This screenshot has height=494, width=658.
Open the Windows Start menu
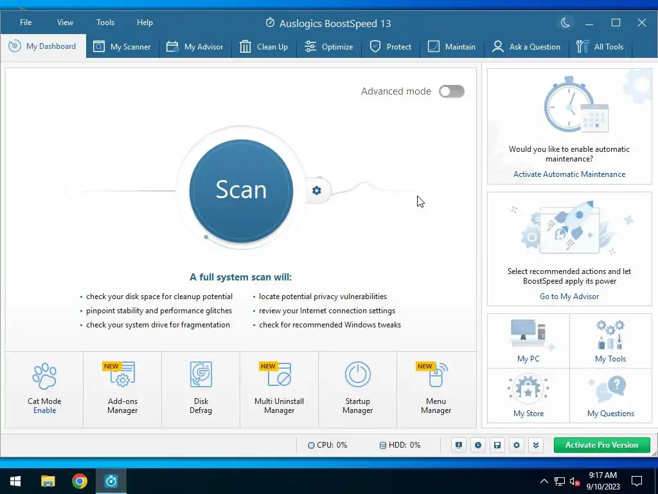(x=15, y=481)
